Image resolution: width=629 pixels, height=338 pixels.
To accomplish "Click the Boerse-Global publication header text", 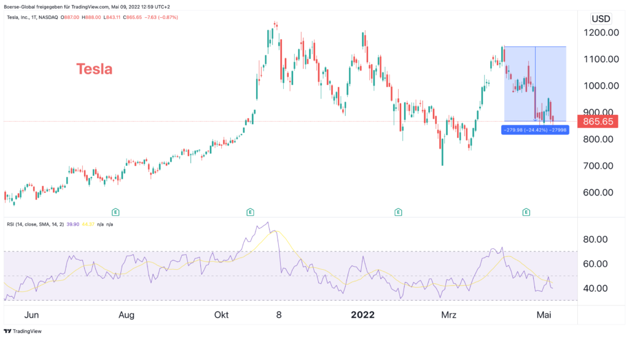I will tap(87, 7).
